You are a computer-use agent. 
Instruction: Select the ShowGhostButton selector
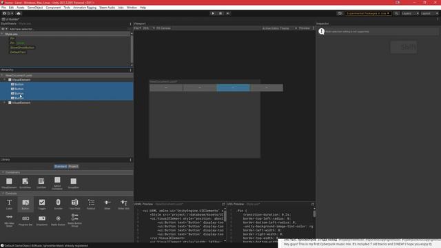[x=22, y=48]
